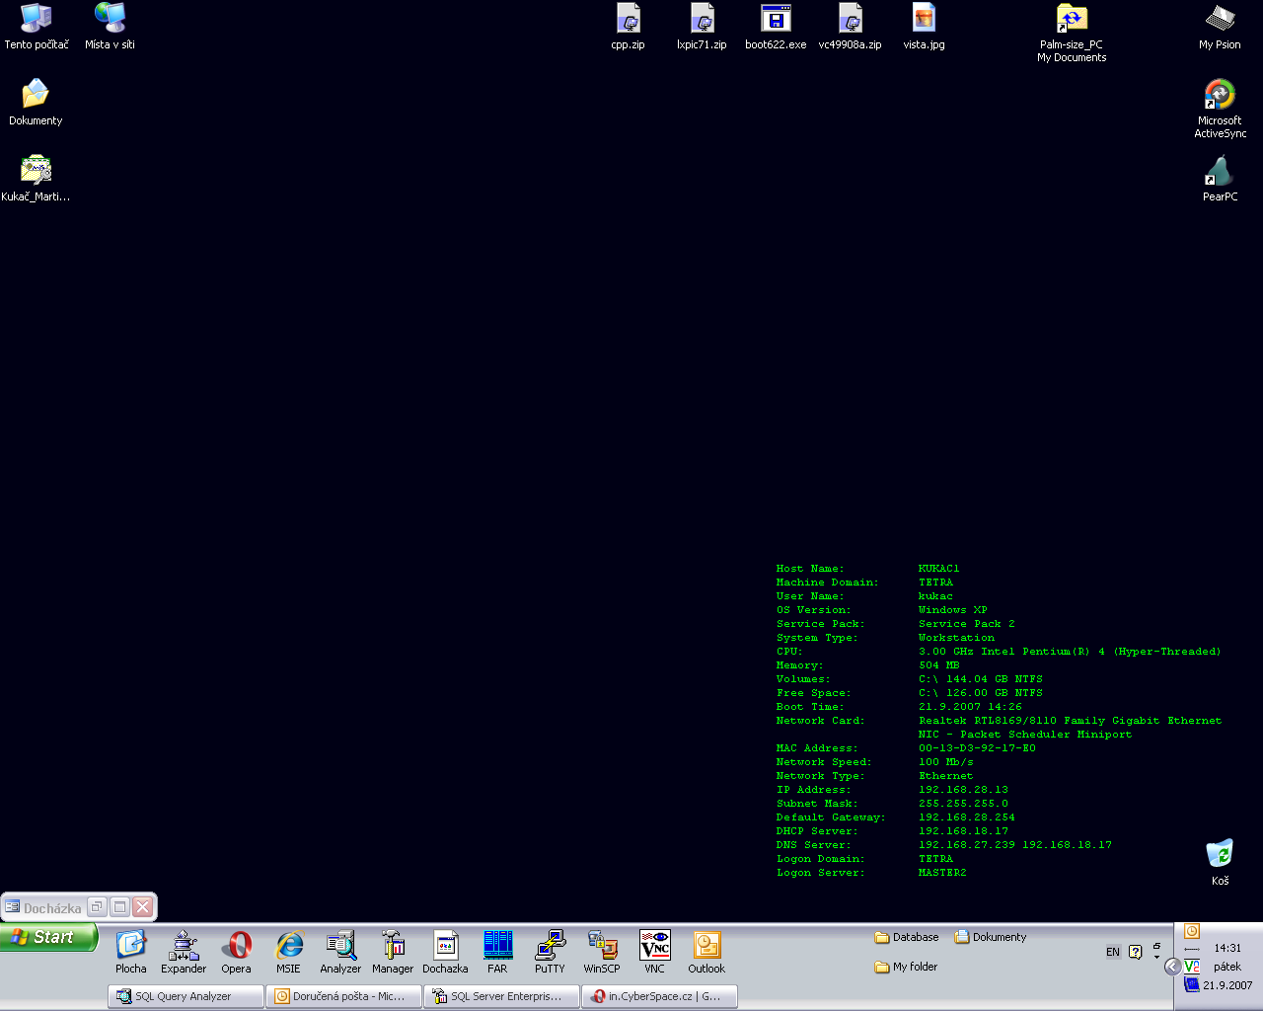Image resolution: width=1263 pixels, height=1011 pixels.
Task: Open the language bar options dropdown arrow
Action: [x=1156, y=957]
